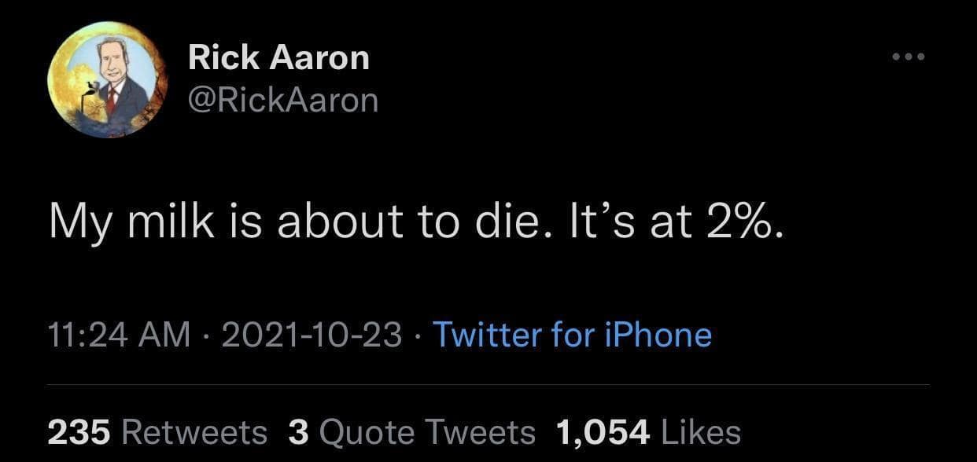Click the @RickAaron handle

[283, 100]
